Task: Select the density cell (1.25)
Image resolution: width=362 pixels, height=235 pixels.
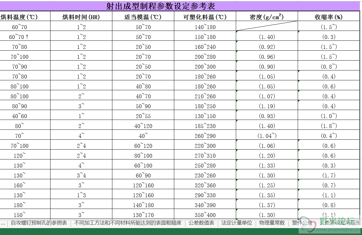Action: (267, 184)
